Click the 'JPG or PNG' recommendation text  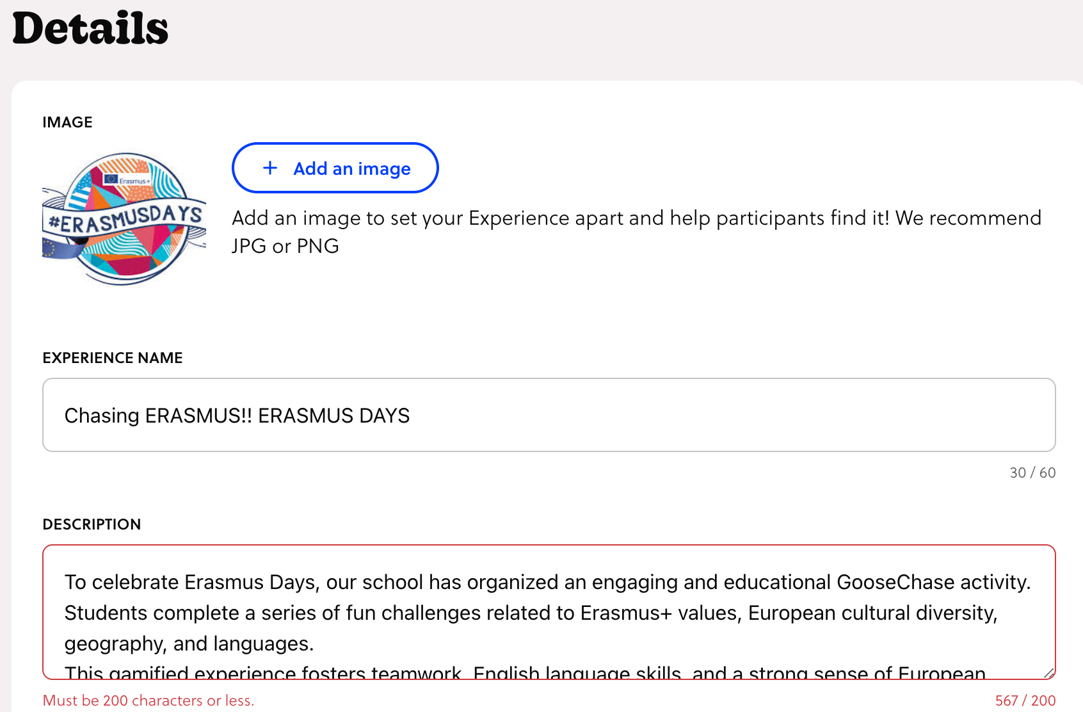[285, 246]
